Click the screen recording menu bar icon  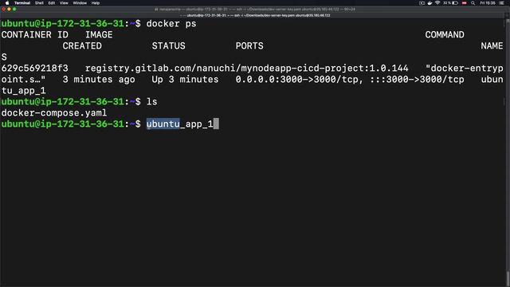[x=422, y=3]
